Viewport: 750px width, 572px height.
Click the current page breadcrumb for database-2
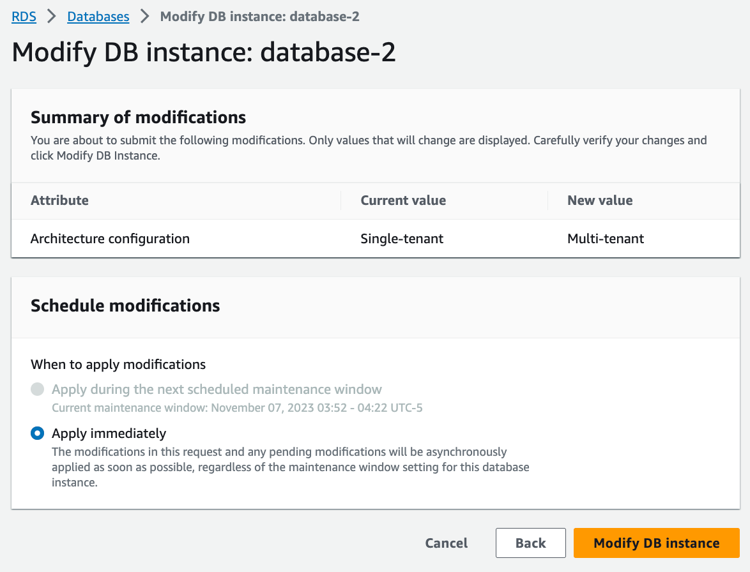pyautogui.click(x=259, y=17)
